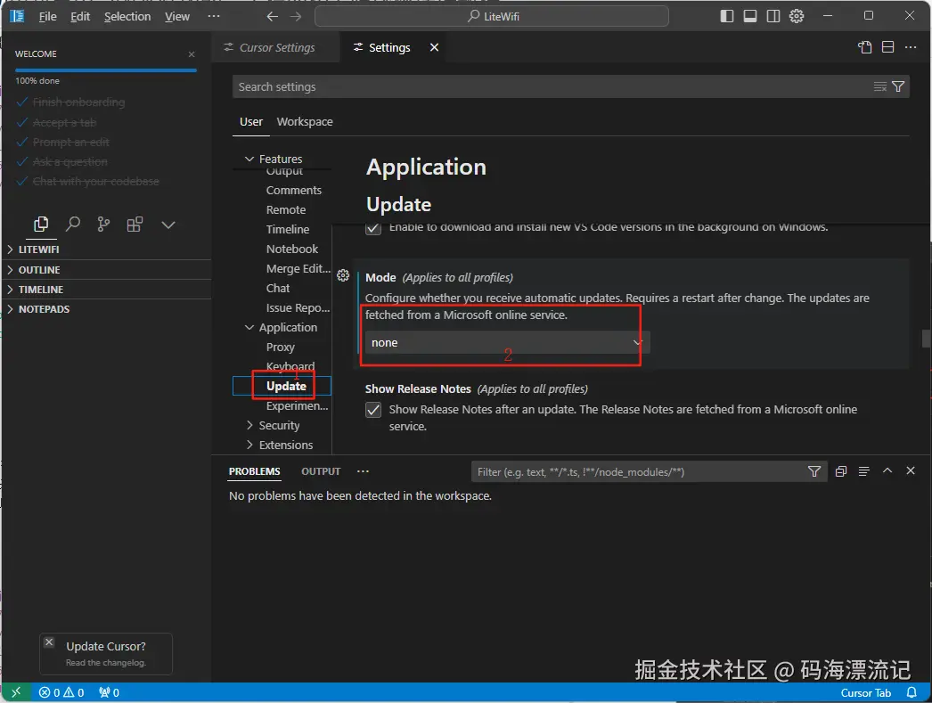Show hidden menus via title bar ellipsis

pos(214,17)
